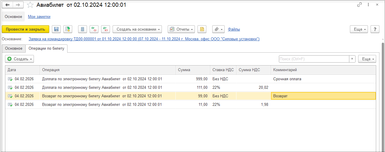385x152 pixels.
Task: Click the Провести и закрыть button
Action: [x=25, y=29]
